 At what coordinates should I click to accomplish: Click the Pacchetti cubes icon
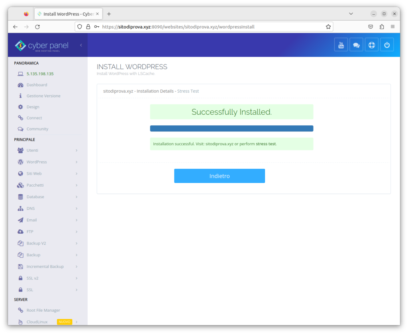tap(21, 185)
